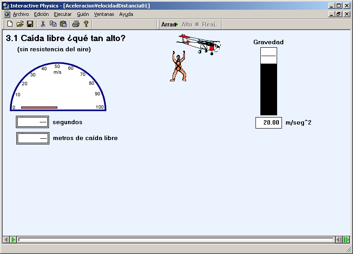Click the 'm/seg^2' unit label
Screen dimensions: 353x254
click(298, 123)
